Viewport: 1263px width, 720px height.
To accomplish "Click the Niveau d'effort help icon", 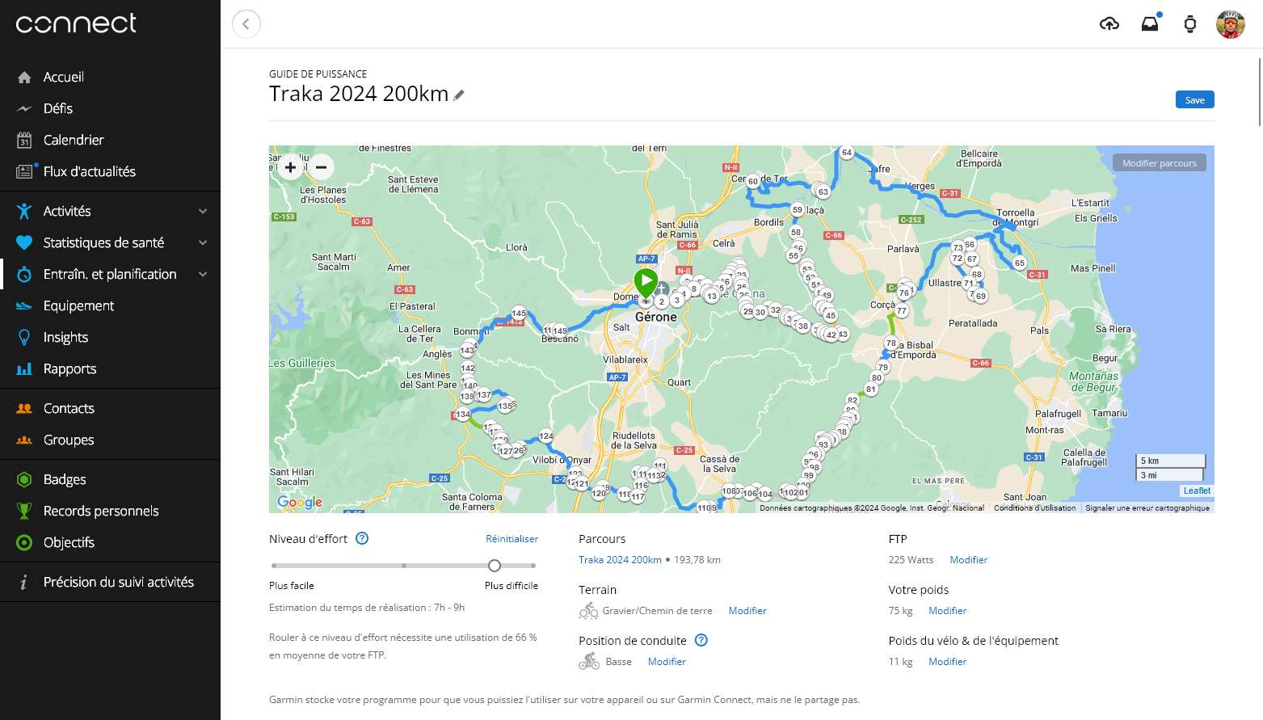I will 362,538.
